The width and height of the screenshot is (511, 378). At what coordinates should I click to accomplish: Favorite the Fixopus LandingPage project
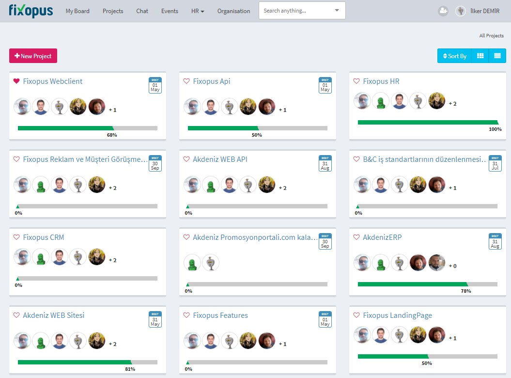[356, 315]
